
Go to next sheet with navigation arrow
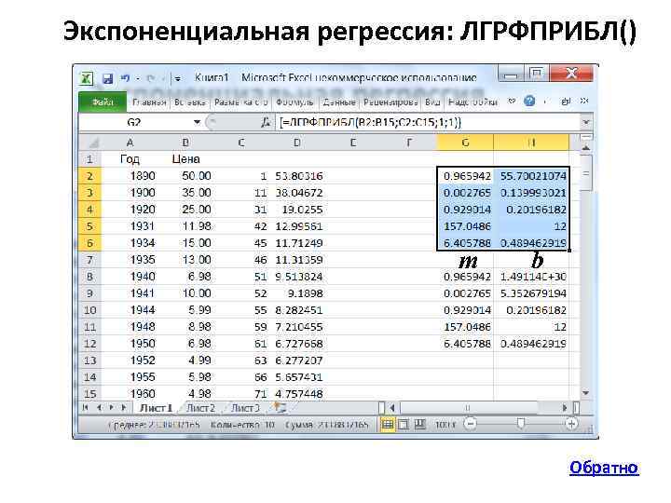pyautogui.click(x=111, y=408)
